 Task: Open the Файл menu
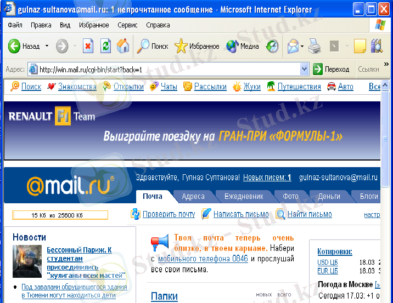(x=15, y=25)
